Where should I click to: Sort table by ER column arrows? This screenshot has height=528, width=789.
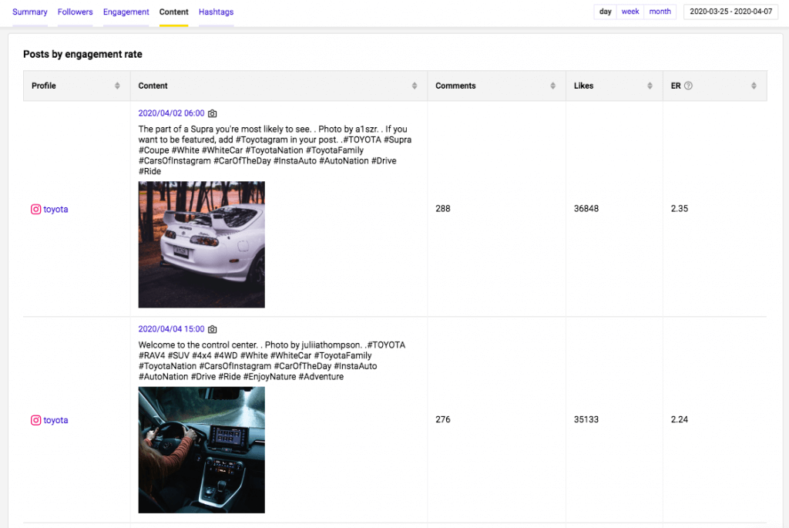(x=754, y=86)
